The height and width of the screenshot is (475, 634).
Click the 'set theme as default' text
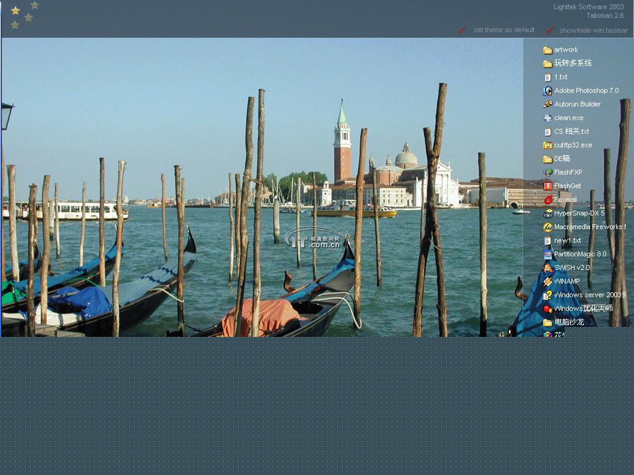504,30
